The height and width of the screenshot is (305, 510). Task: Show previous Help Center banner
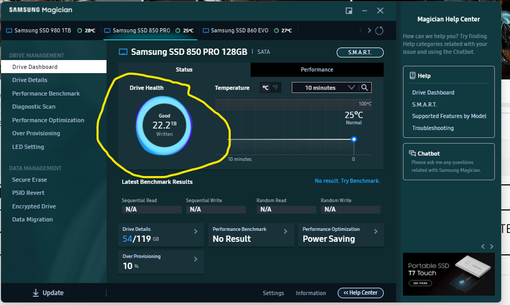pos(483,247)
